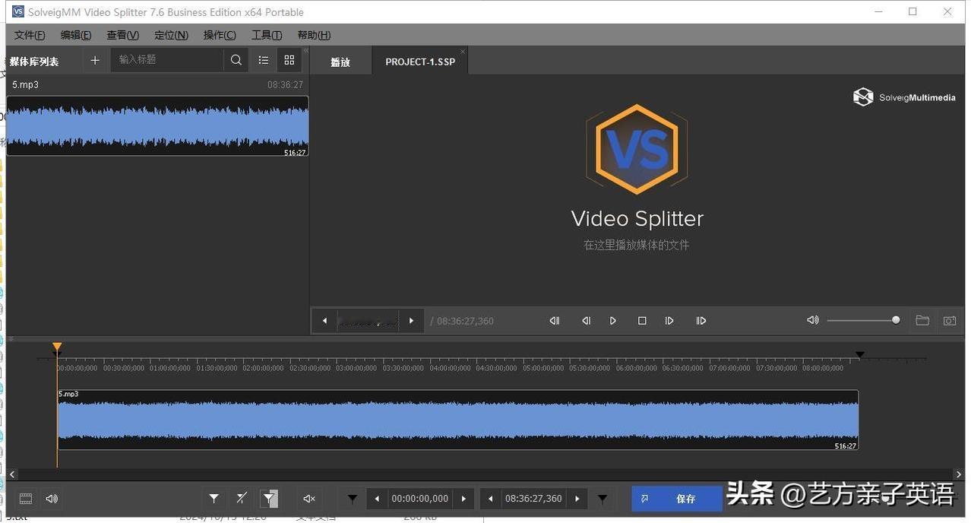Step player position right arrow

click(411, 321)
